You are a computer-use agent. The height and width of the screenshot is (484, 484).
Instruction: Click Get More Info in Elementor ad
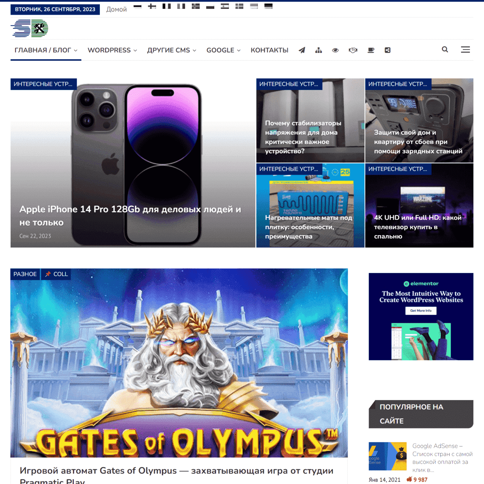[x=421, y=310]
